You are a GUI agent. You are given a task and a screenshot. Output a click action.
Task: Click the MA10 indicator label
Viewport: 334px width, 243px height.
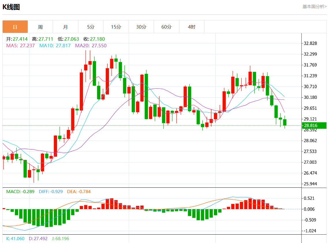55,46
